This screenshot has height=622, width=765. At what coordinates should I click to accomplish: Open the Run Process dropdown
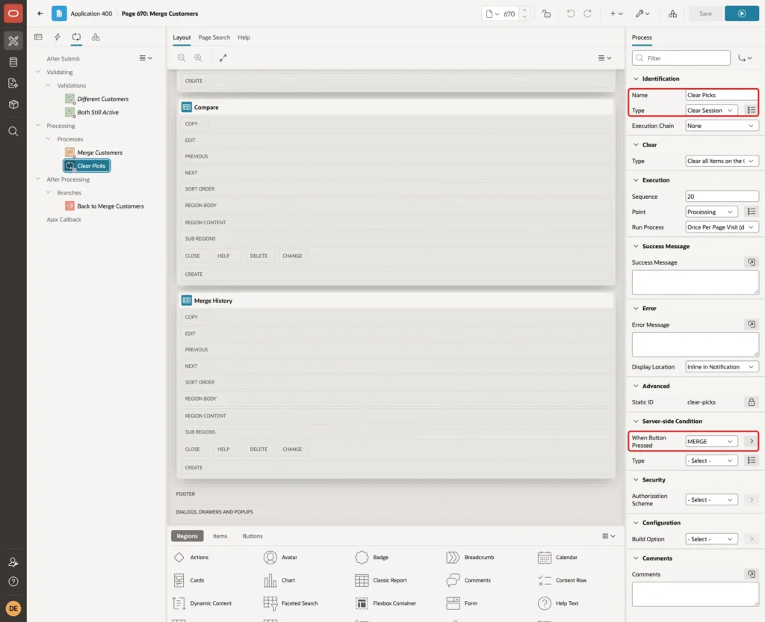point(722,227)
